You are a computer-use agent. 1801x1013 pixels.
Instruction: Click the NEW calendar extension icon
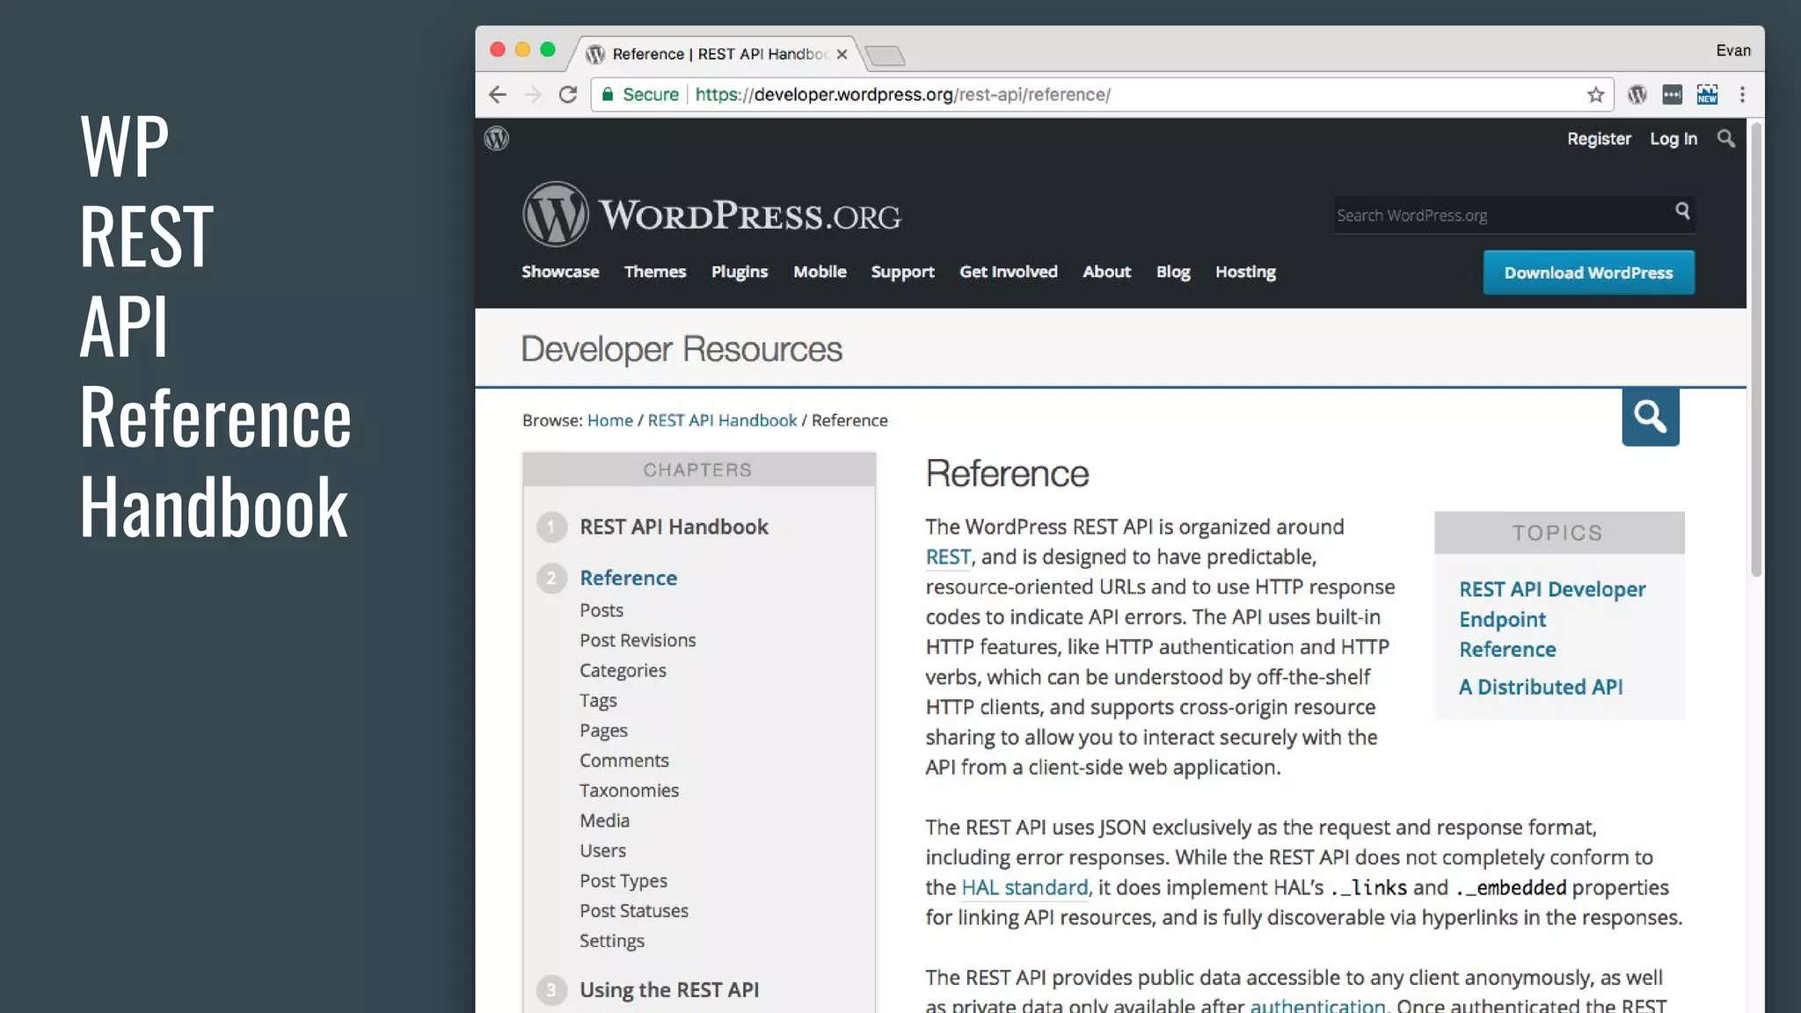point(1707,94)
